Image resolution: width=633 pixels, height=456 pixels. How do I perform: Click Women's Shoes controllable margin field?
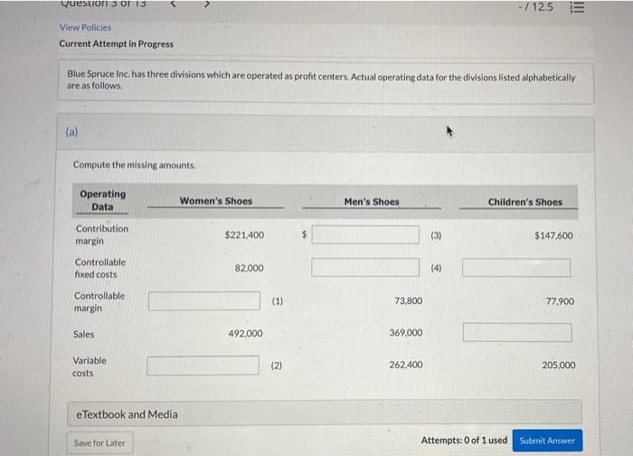[204, 301]
